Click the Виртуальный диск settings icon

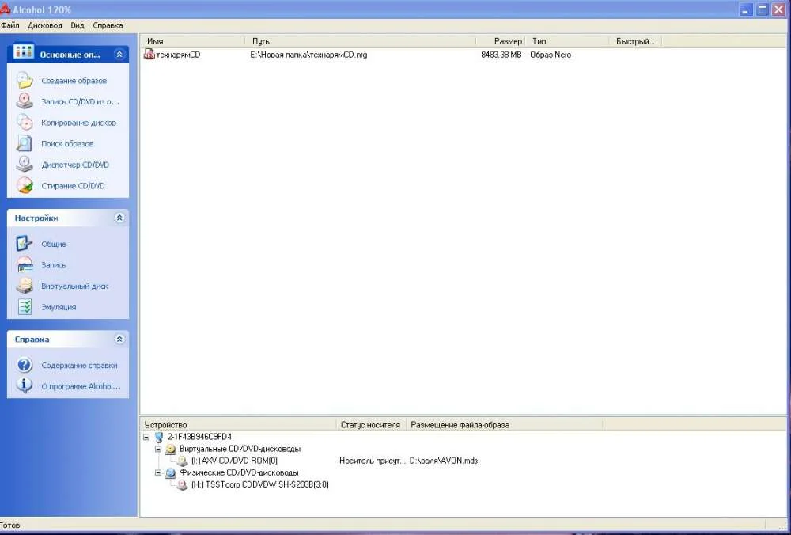25,286
